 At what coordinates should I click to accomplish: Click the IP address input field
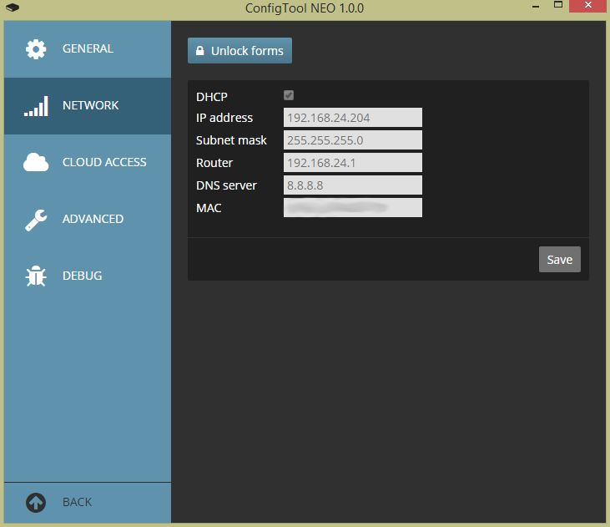353,118
